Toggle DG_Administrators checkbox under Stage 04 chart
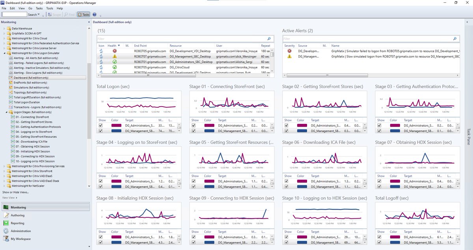 coord(101,181)
